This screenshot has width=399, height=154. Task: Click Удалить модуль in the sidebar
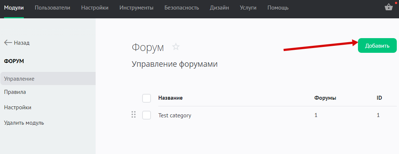24,123
